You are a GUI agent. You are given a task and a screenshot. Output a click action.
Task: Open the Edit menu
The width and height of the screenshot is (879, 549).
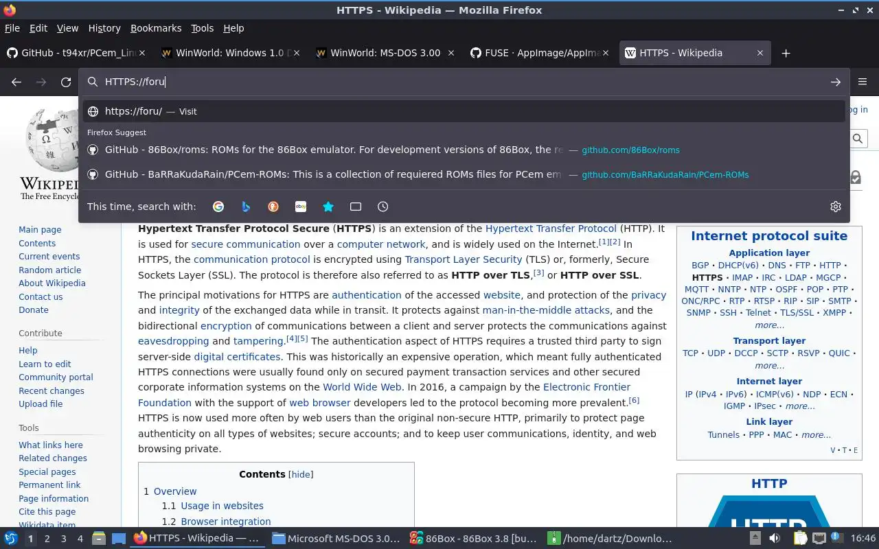(38, 28)
